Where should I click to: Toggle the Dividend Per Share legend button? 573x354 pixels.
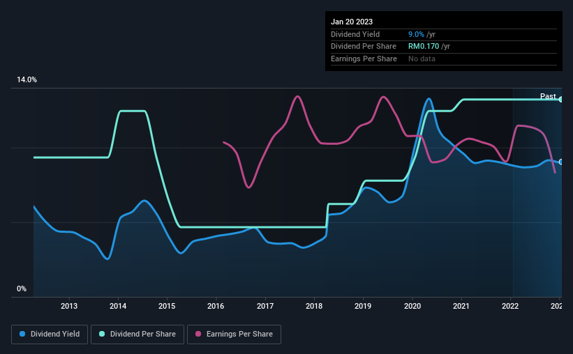click(x=137, y=334)
